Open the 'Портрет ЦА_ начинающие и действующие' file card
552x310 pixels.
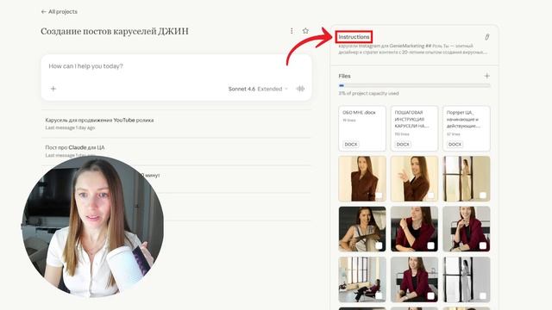[466, 128]
